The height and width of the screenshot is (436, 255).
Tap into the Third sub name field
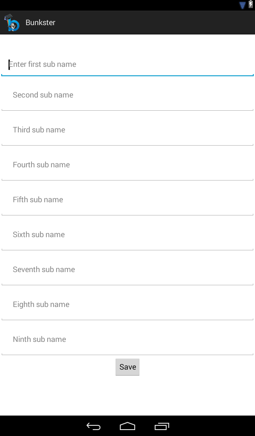[x=127, y=130]
